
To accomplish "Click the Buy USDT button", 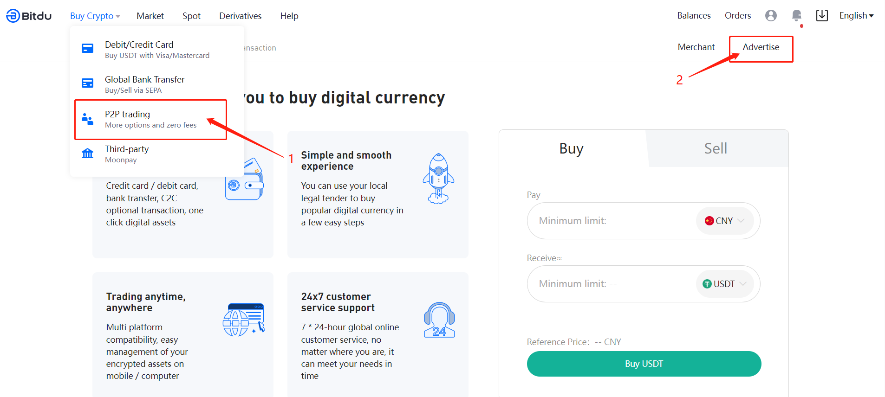I will pyautogui.click(x=644, y=364).
